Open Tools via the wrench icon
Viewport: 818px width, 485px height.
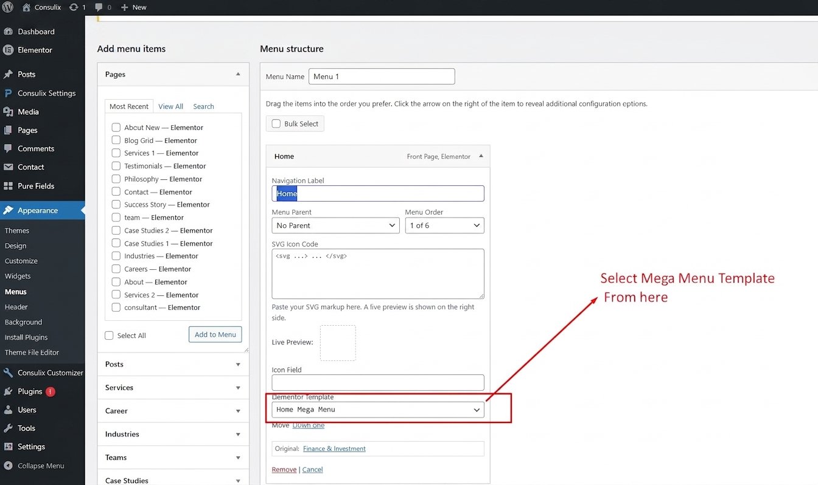pos(8,428)
